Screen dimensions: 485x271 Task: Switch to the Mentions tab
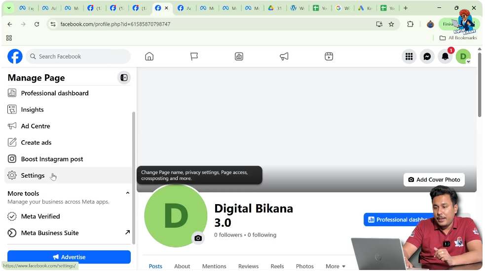[x=214, y=266]
